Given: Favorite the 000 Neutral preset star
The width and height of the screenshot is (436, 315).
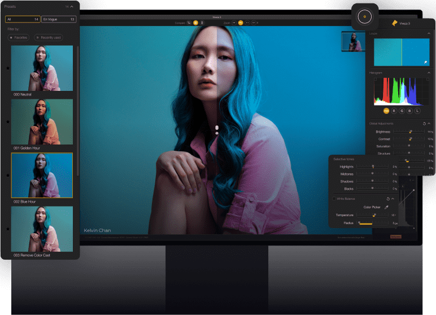Looking at the screenshot, I should click(x=7, y=68).
